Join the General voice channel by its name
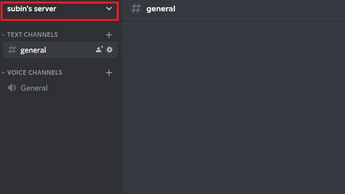This screenshot has height=194, width=345. (34, 88)
